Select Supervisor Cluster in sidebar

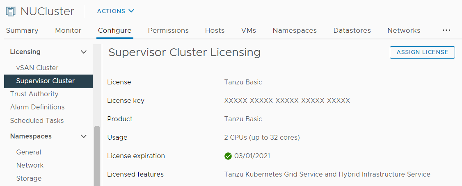(48, 81)
